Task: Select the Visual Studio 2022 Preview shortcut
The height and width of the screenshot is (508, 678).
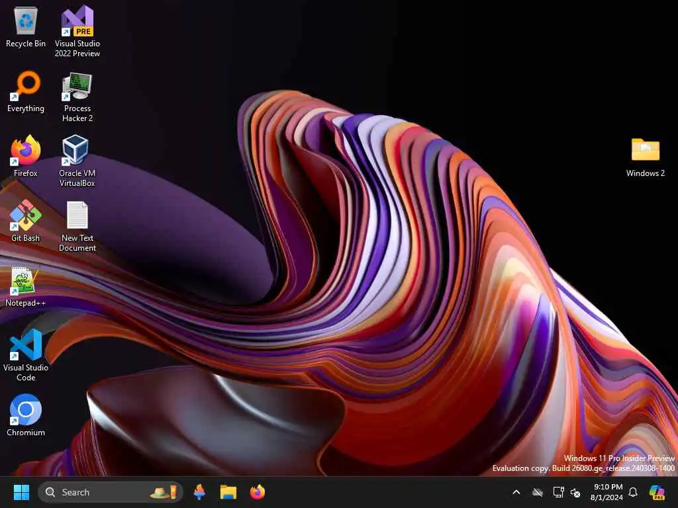Action: [77, 31]
